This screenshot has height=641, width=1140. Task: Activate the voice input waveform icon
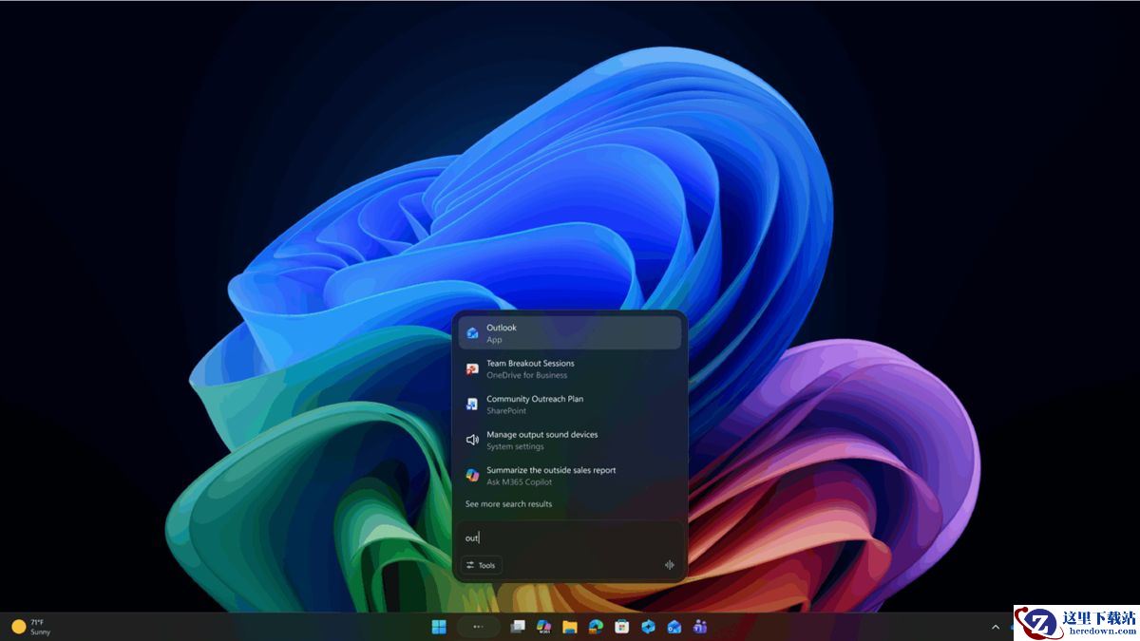(670, 565)
